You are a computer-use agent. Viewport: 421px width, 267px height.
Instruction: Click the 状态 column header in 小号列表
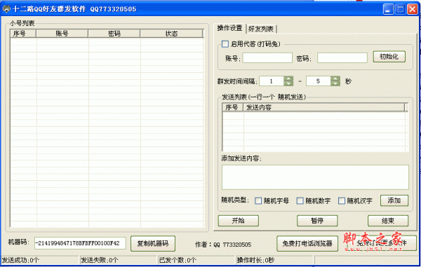171,34
